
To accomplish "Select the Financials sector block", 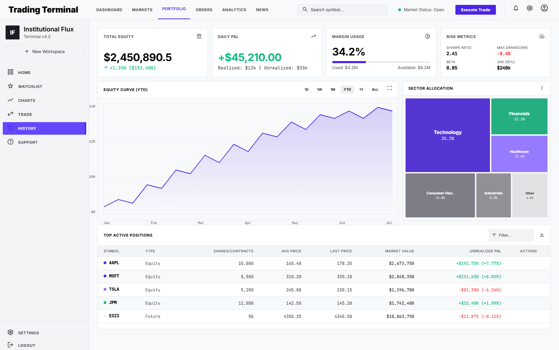I will [519, 116].
